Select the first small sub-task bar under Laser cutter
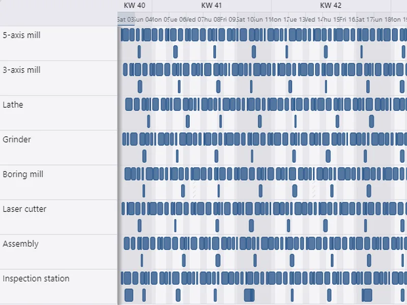 139,226
